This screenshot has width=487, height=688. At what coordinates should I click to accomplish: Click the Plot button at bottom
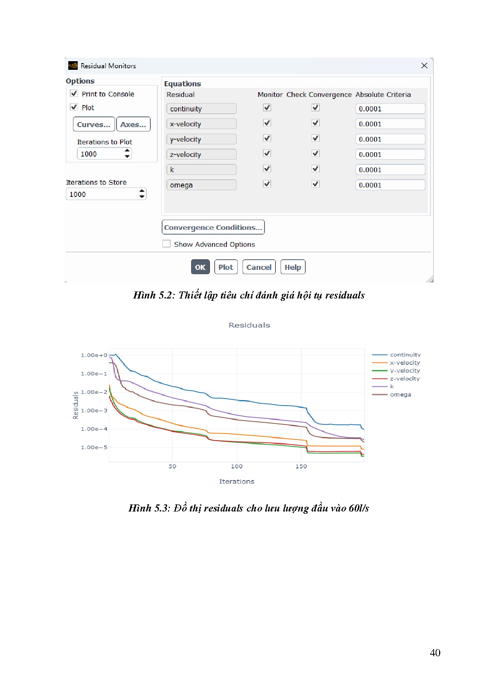point(226,267)
